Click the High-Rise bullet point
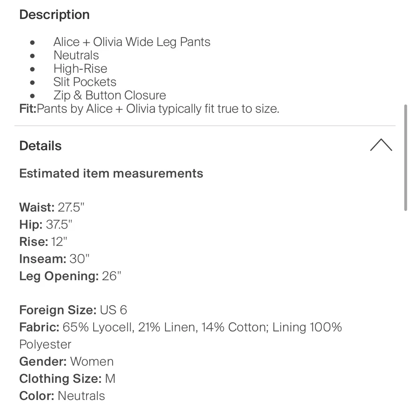The image size is (410, 410). [80, 68]
